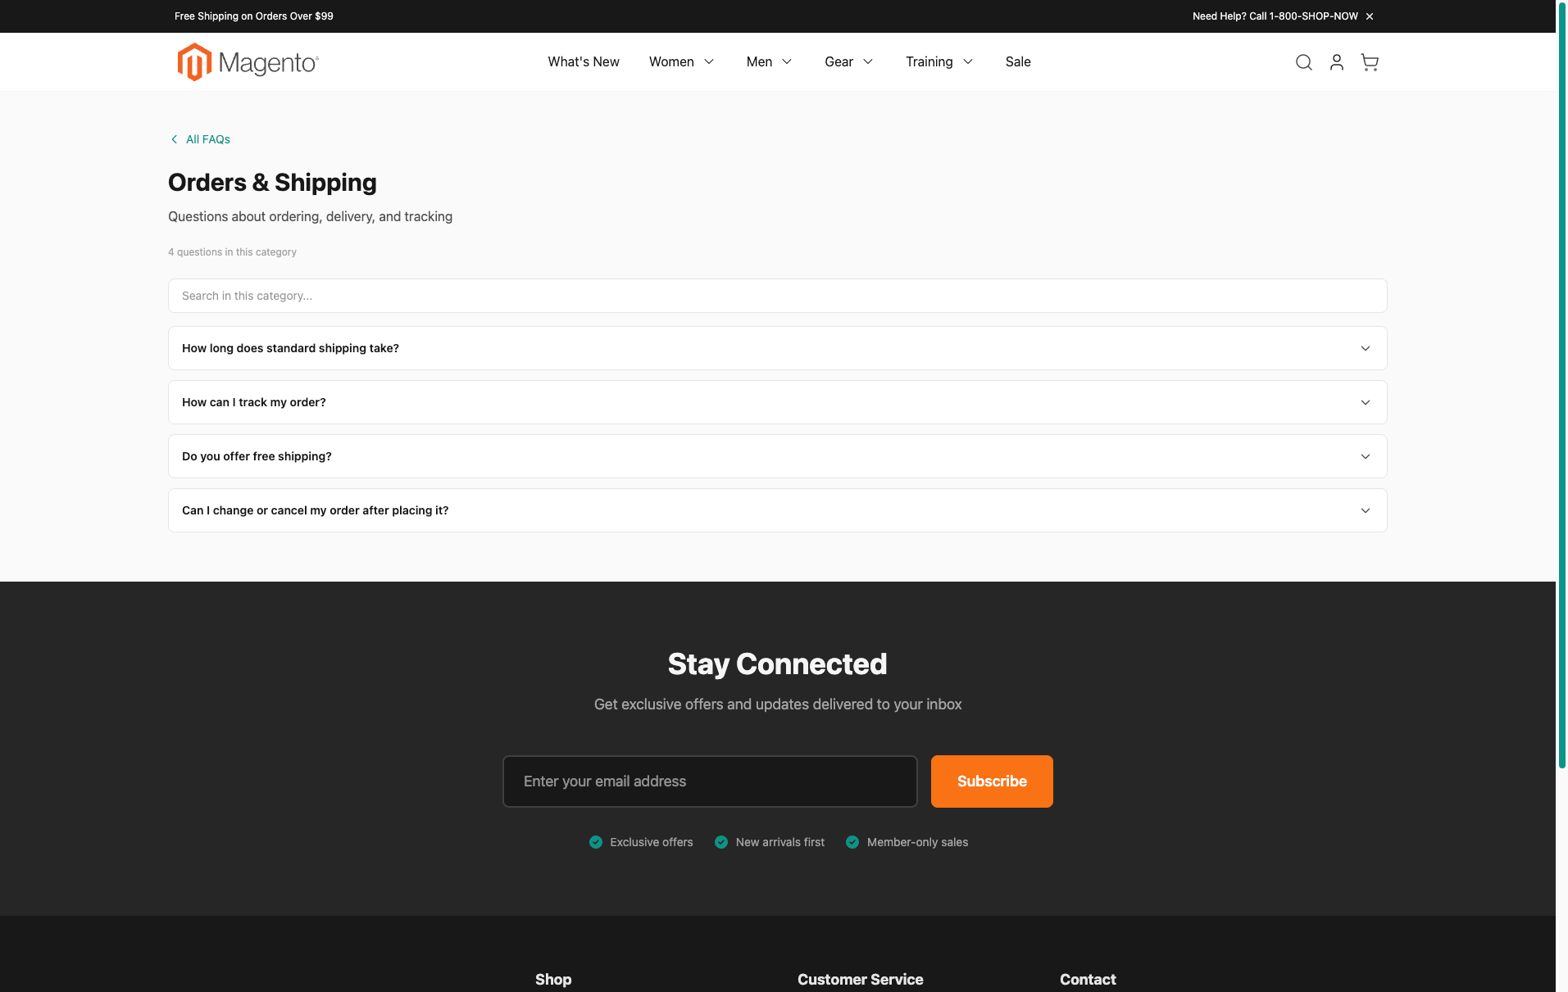
Task: Expand the Women menu dropdown
Action: pyautogui.click(x=681, y=61)
